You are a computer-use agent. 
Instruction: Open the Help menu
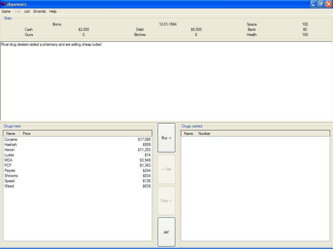53,11
